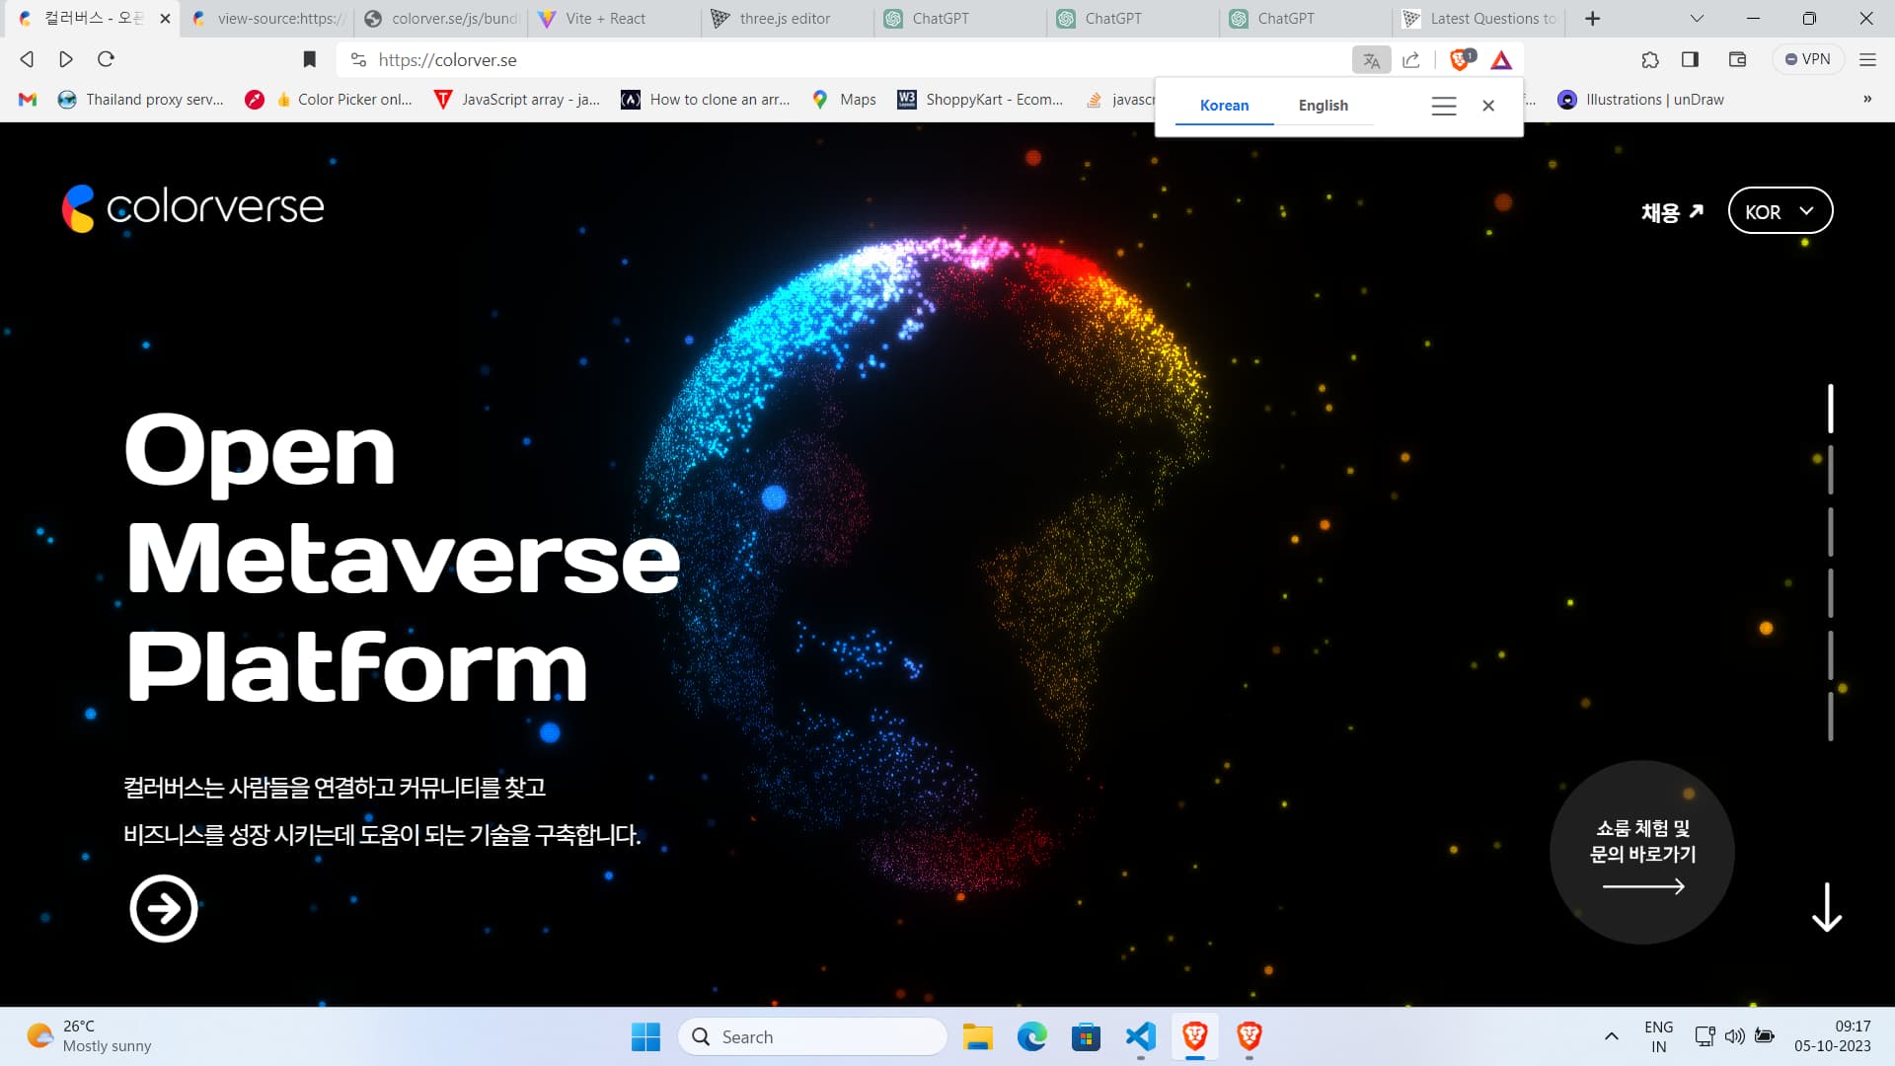Open the extensions puzzle icon
Image resolution: width=1895 pixels, height=1066 pixels.
(1650, 59)
